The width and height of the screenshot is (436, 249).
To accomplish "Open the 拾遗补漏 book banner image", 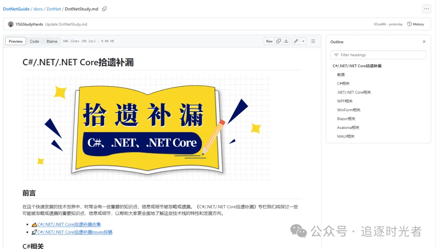I will pyautogui.click(x=147, y=127).
